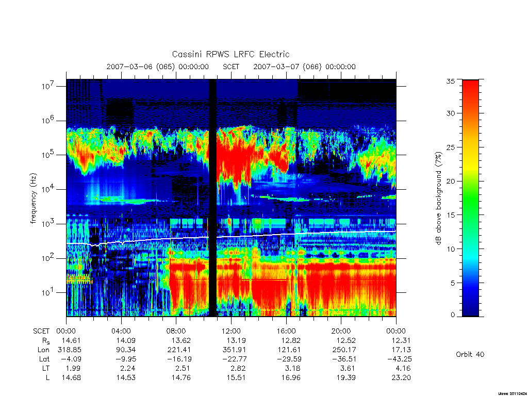Select the longitude value 221.41
The height and width of the screenshot is (396, 528).
(179, 350)
